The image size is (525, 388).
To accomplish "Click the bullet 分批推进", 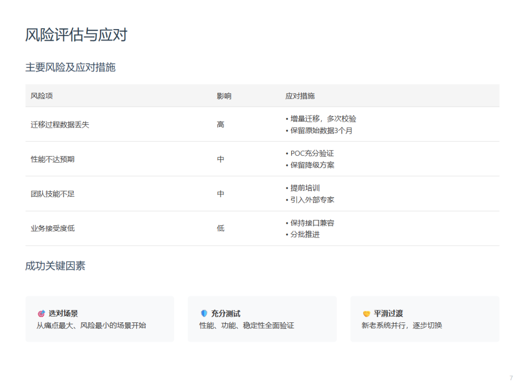I will (303, 234).
